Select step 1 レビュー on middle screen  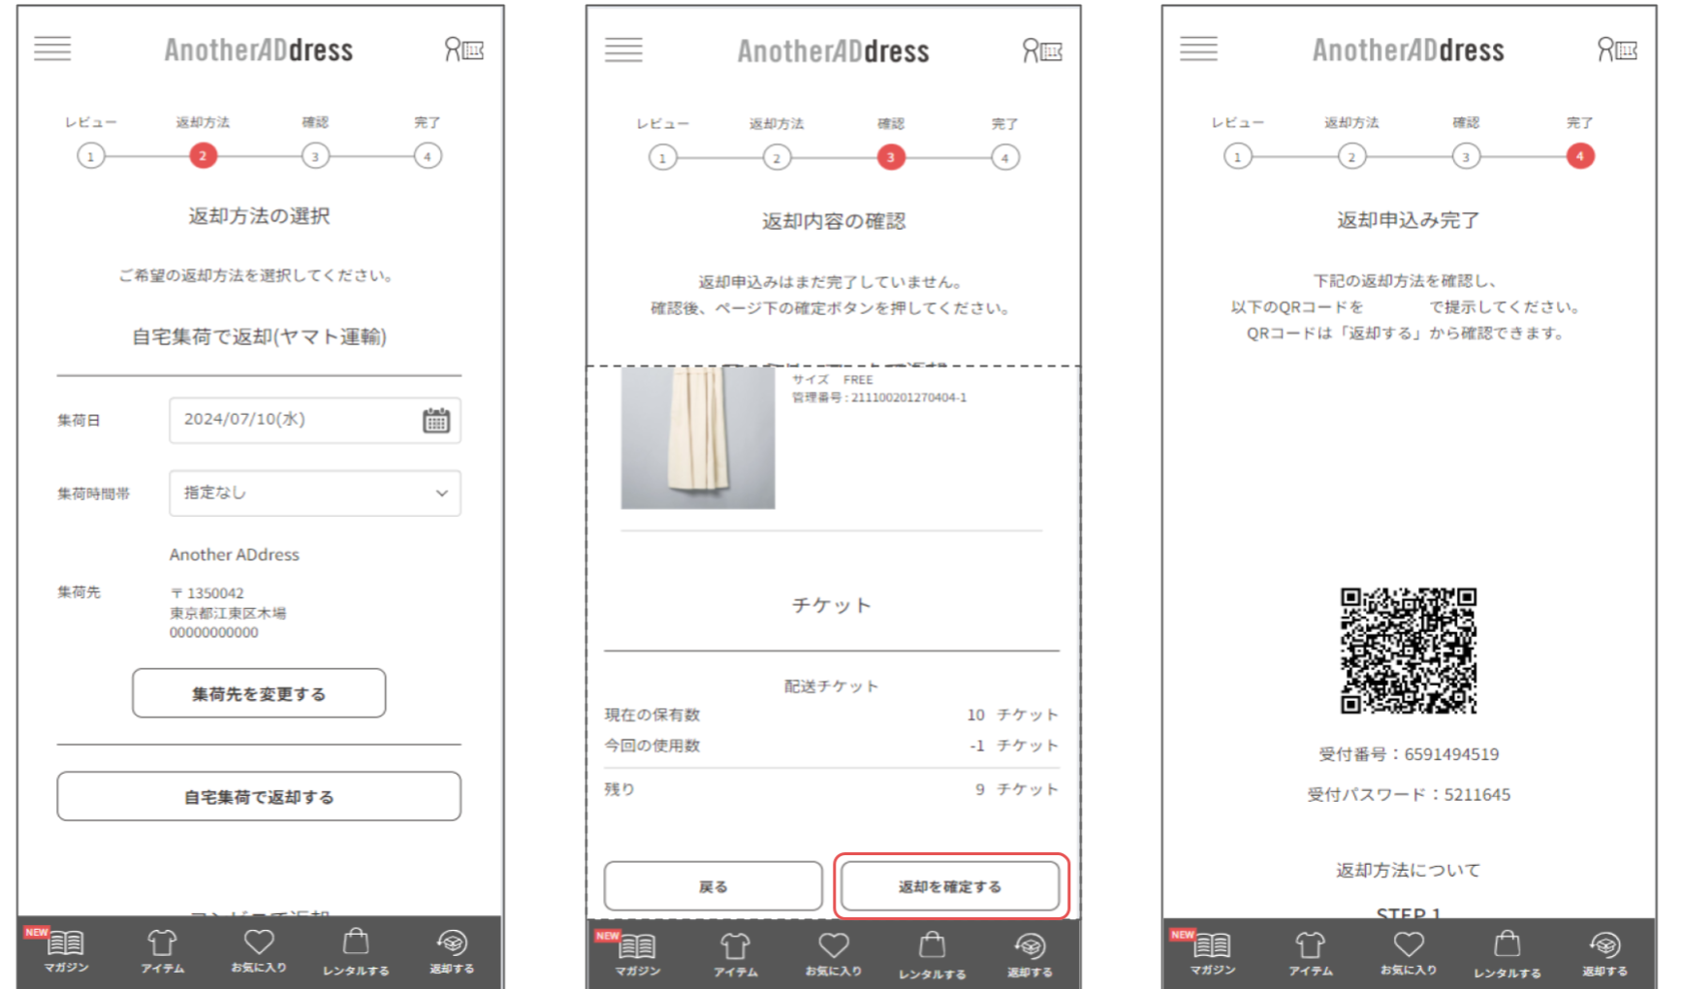pyautogui.click(x=662, y=157)
